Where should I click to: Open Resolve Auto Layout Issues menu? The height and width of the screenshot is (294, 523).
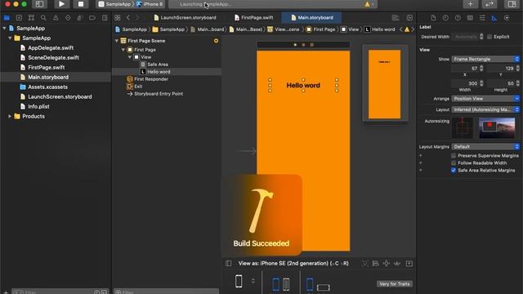[397, 263]
